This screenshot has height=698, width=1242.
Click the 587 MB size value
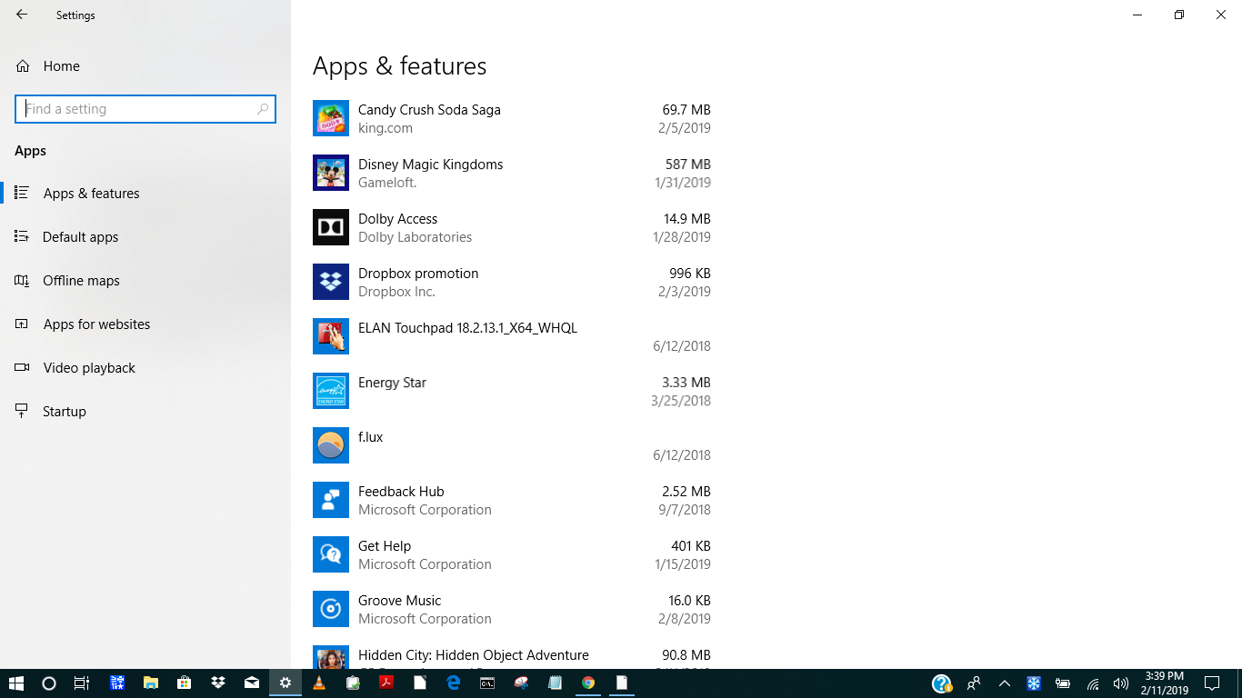[x=688, y=165]
